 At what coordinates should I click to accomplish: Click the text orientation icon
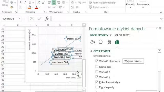[x=60, y=7]
